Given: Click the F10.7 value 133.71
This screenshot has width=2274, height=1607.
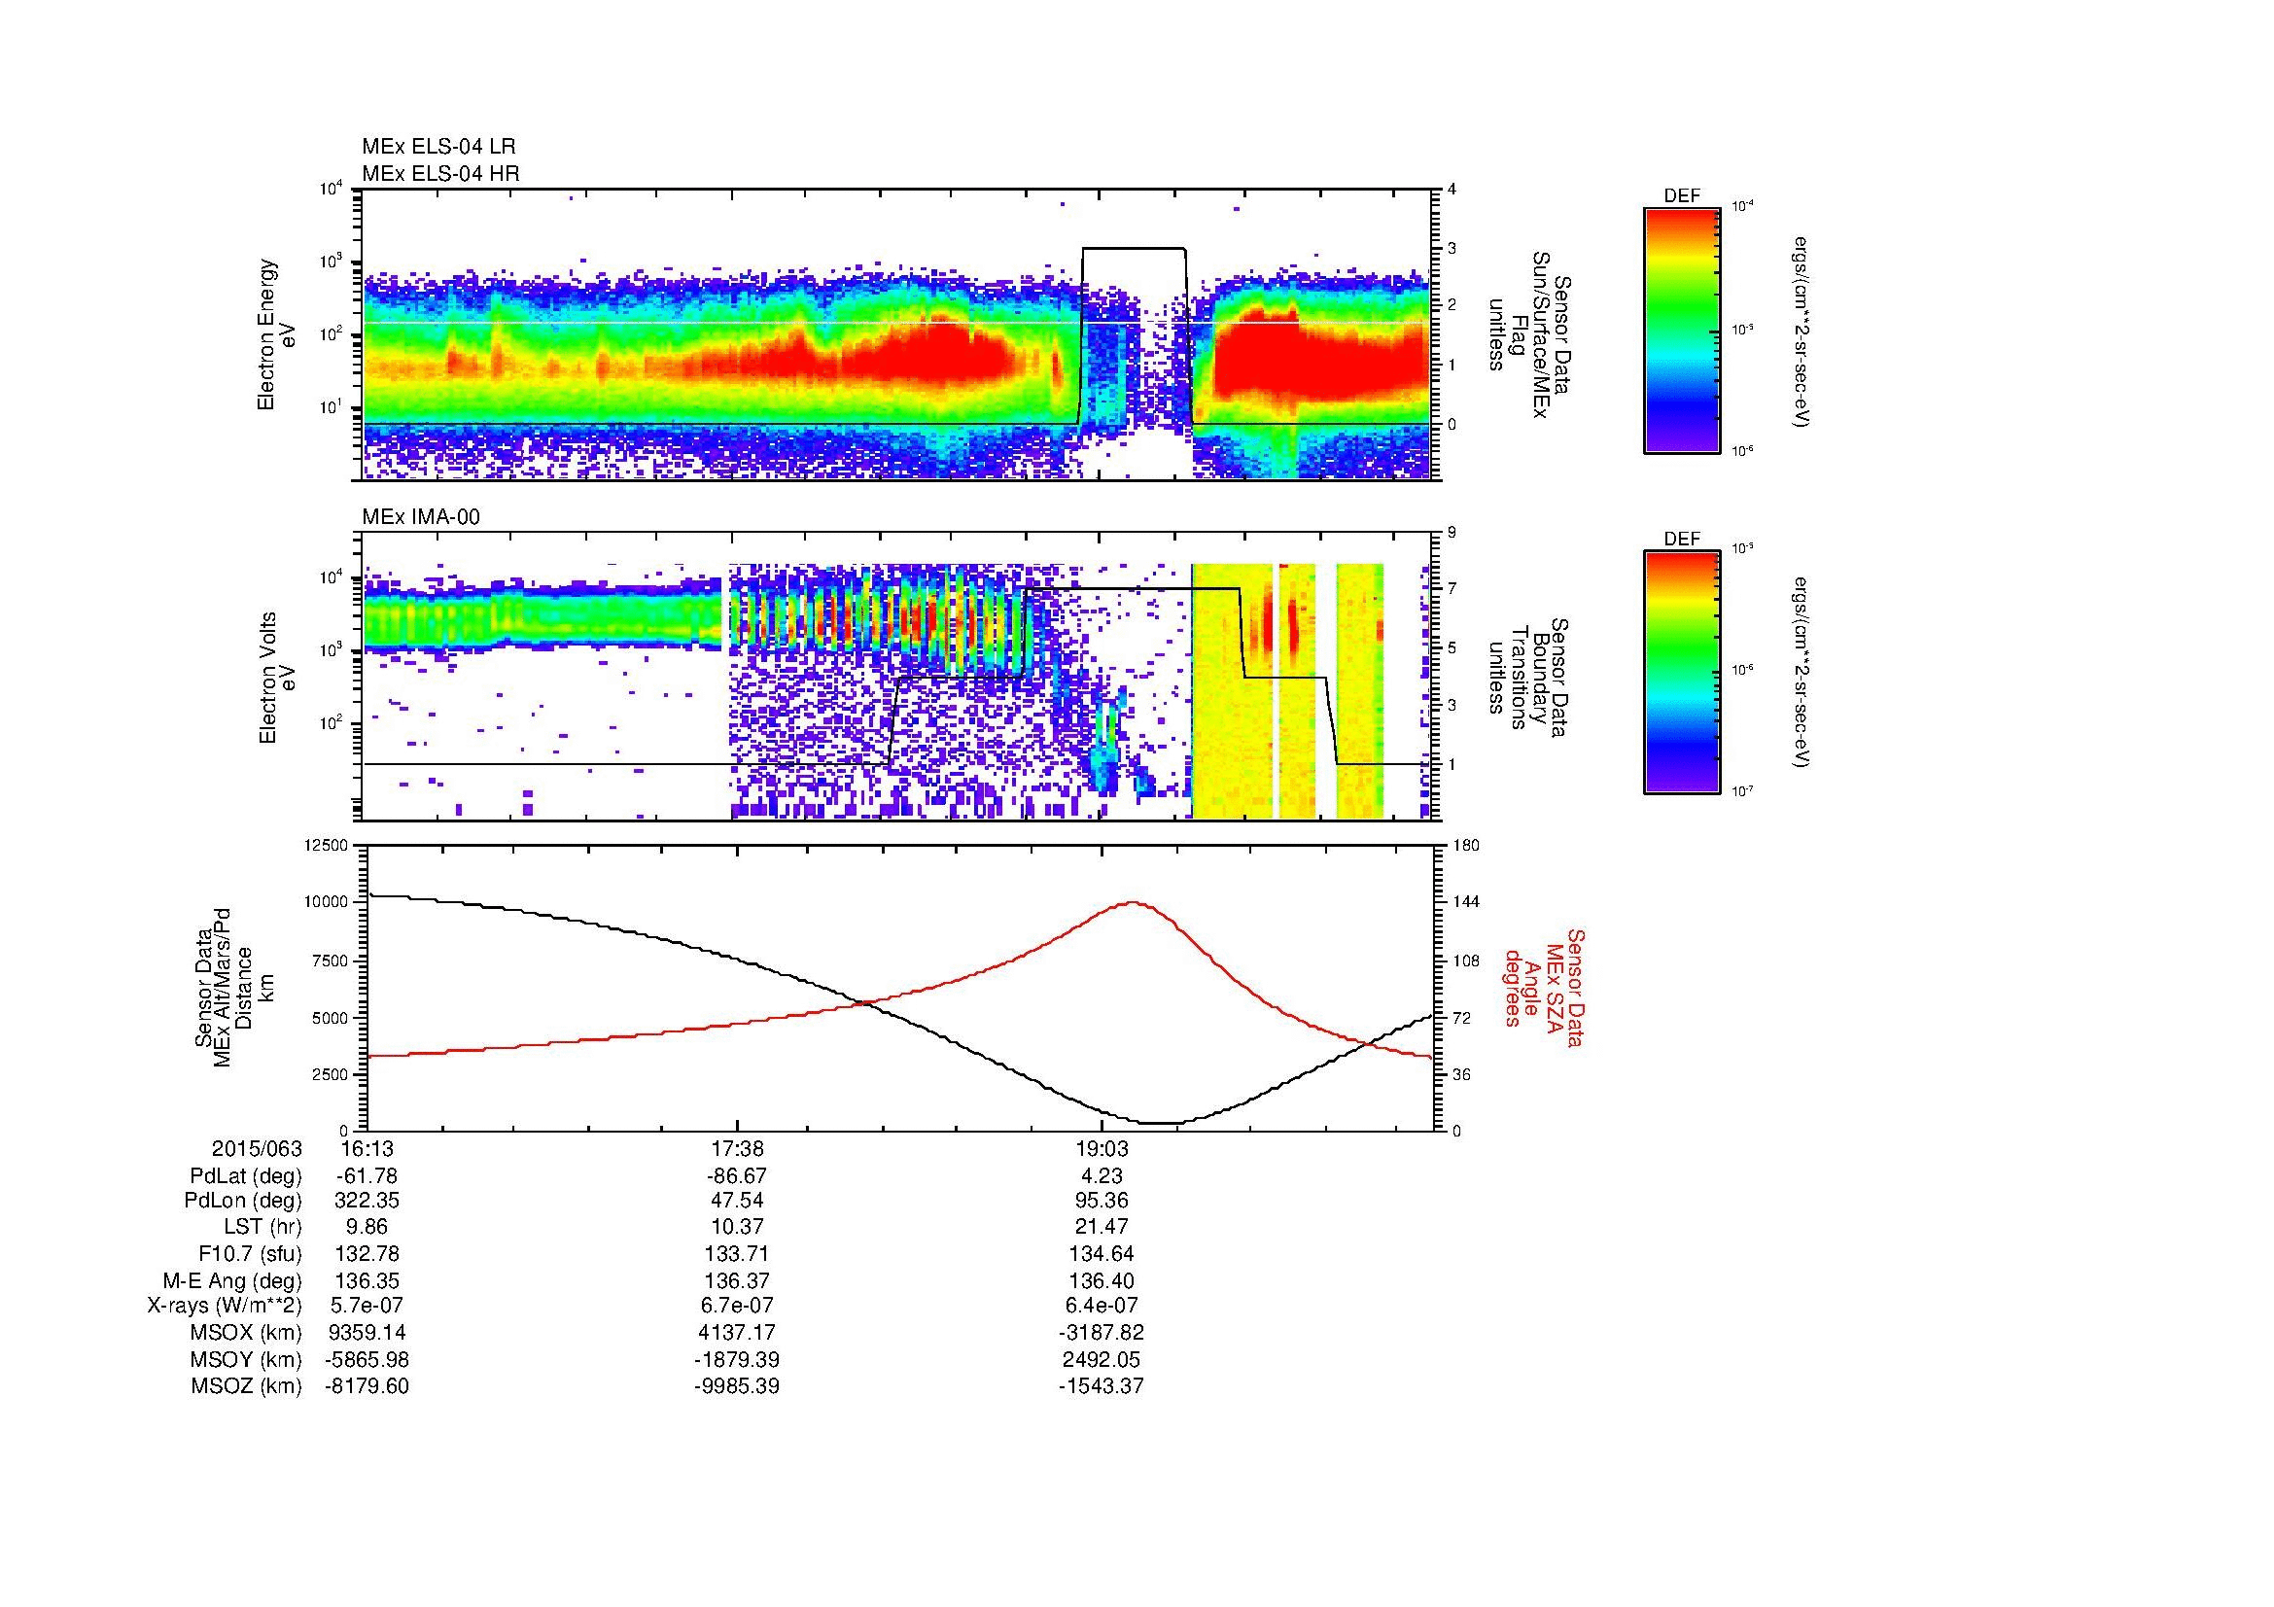Looking at the screenshot, I should 736,1254.
